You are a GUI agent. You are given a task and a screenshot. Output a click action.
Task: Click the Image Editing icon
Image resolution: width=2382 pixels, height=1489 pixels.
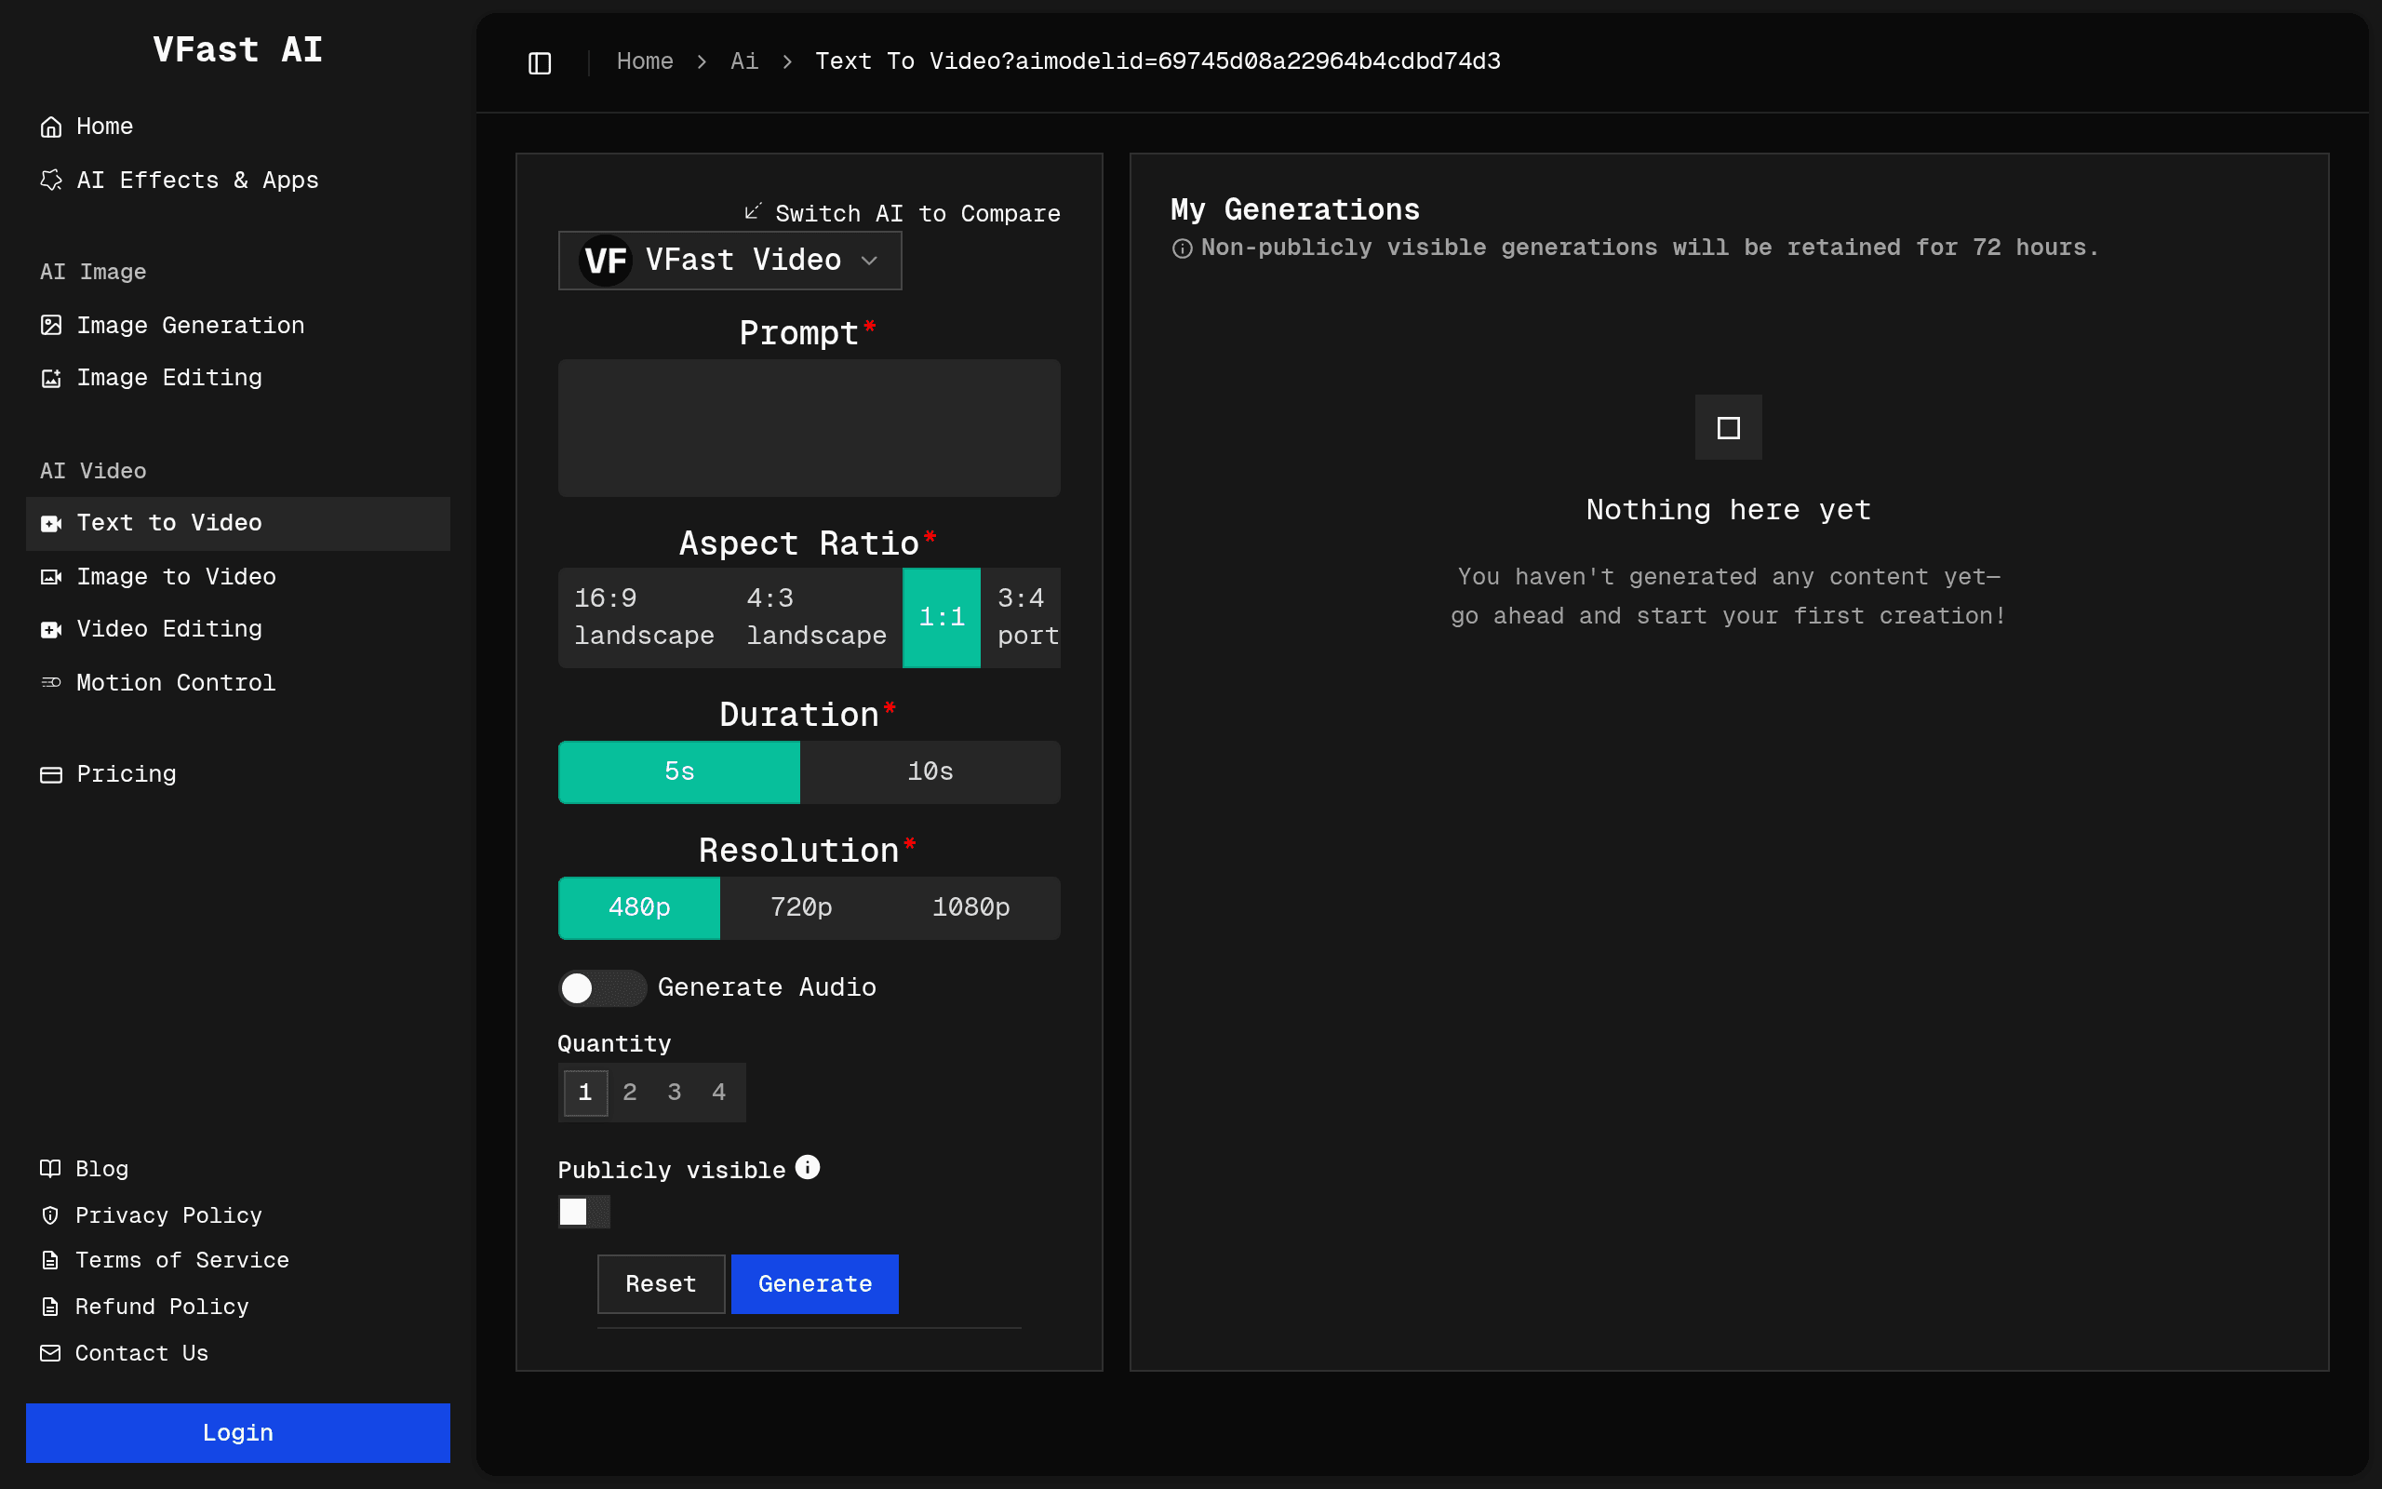point(51,378)
